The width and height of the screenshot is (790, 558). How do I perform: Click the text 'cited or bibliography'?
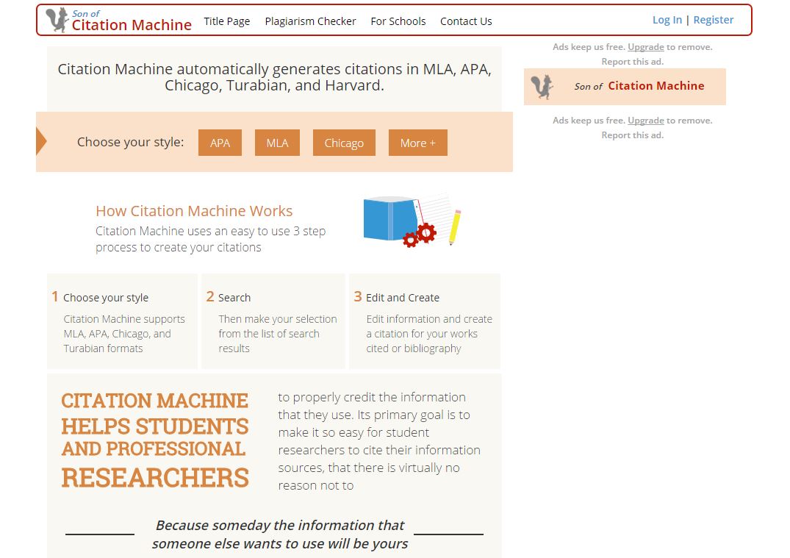coord(414,348)
